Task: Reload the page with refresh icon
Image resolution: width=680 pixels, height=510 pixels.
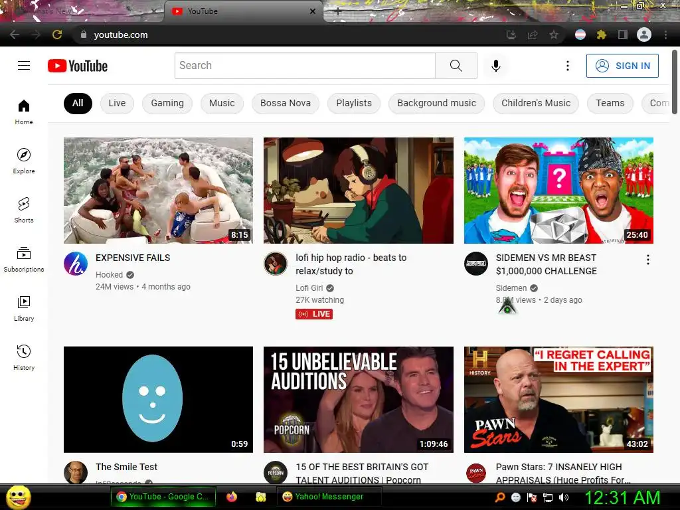Action: coord(57,35)
